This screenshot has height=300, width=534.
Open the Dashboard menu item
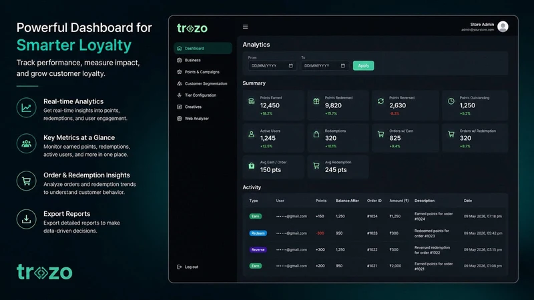coord(203,48)
